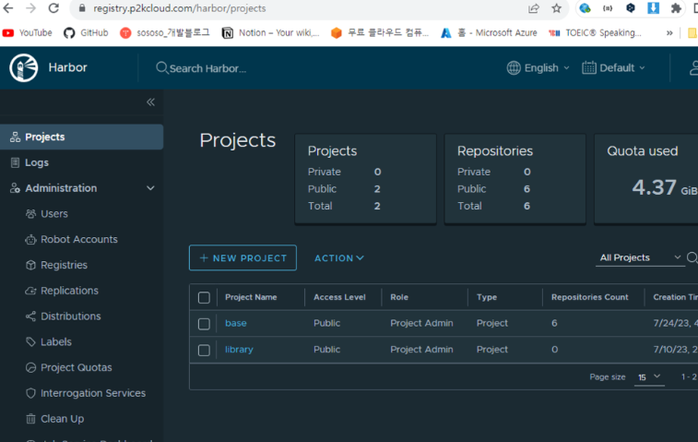This screenshot has height=442, width=698.
Task: Show more bookmarks with overflow chevron
Action: coord(669,33)
